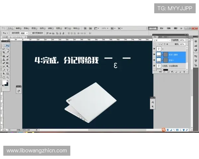Select the History Brush tool

(8, 60)
